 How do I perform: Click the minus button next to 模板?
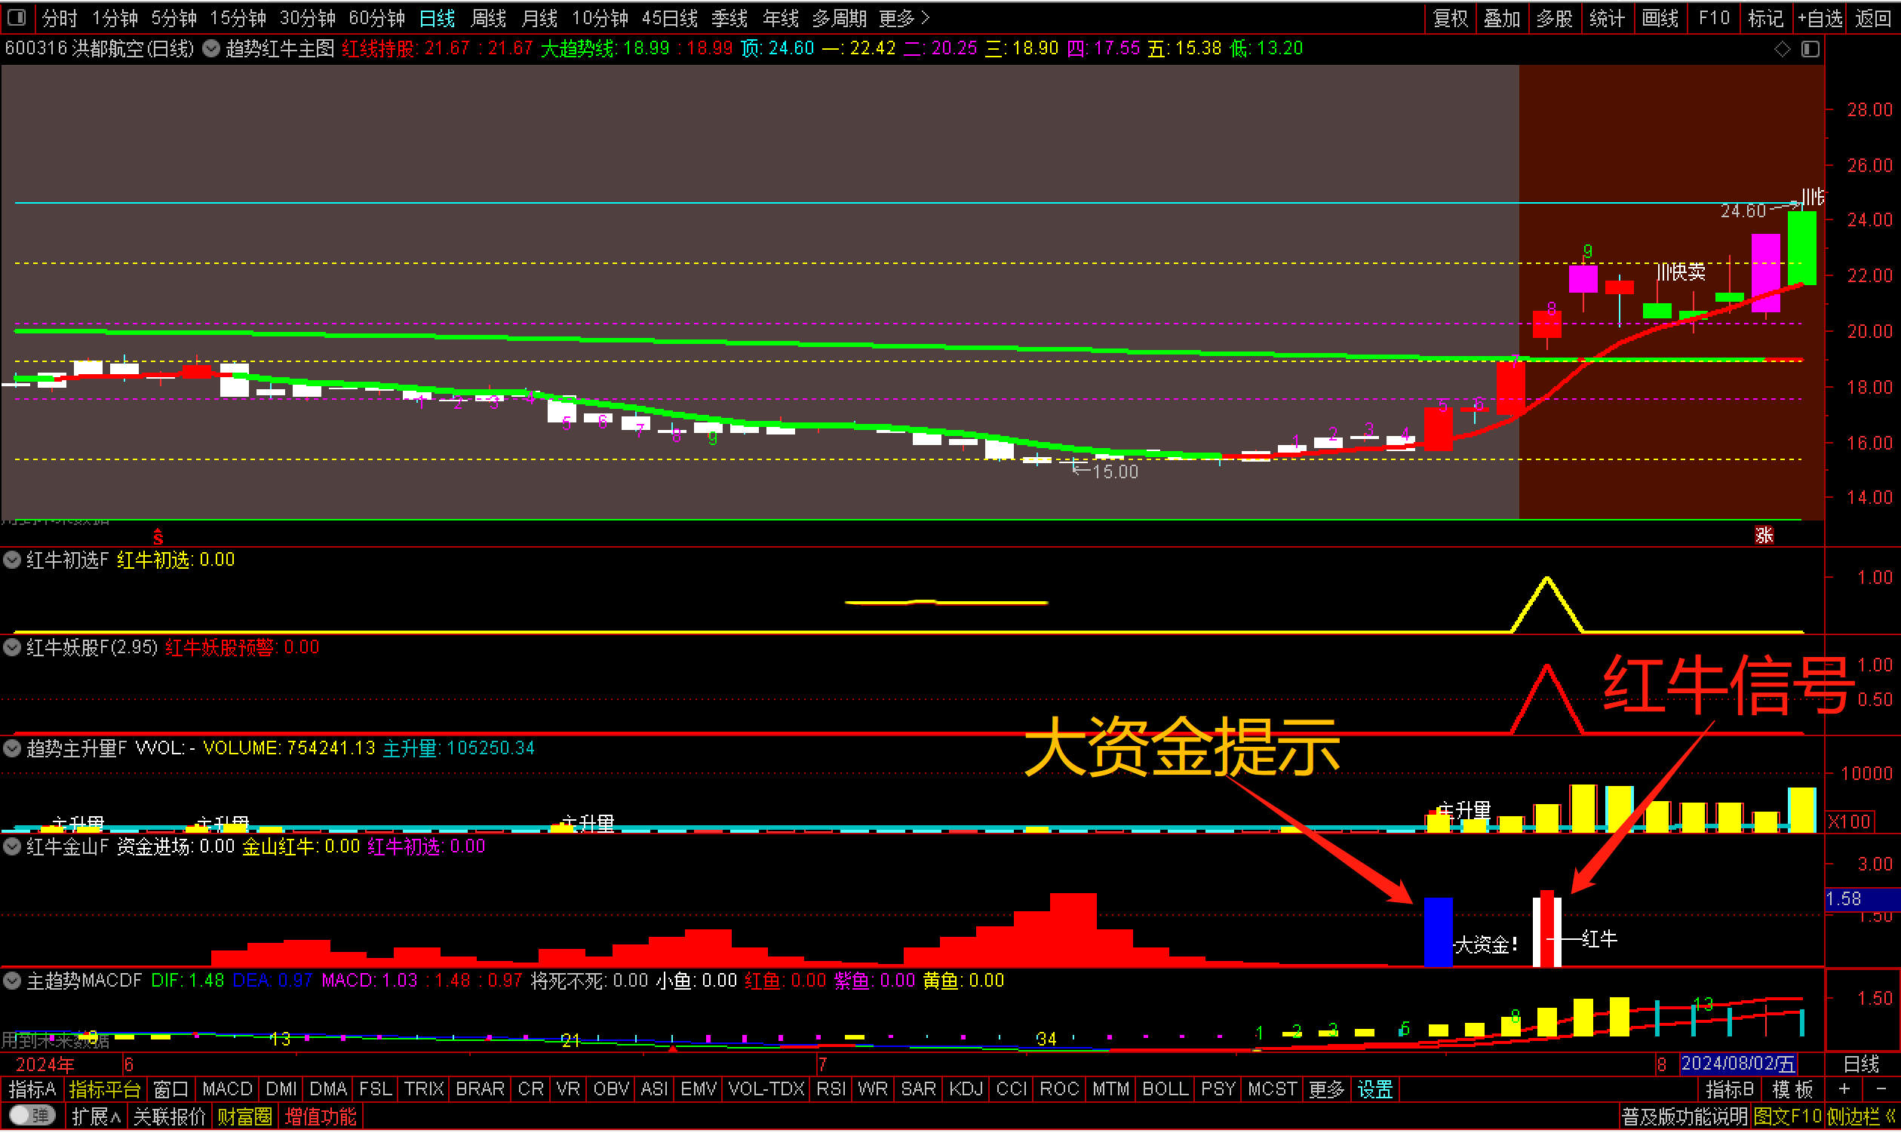tap(1881, 1088)
